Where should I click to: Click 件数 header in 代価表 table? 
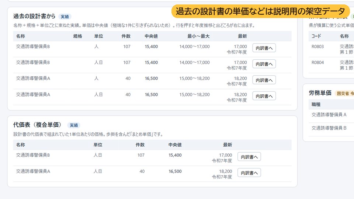click(x=140, y=145)
